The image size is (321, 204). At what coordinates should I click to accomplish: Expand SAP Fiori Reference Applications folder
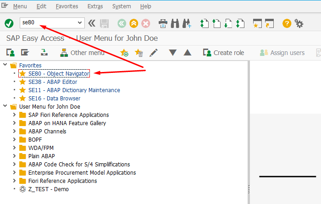click(x=14, y=115)
